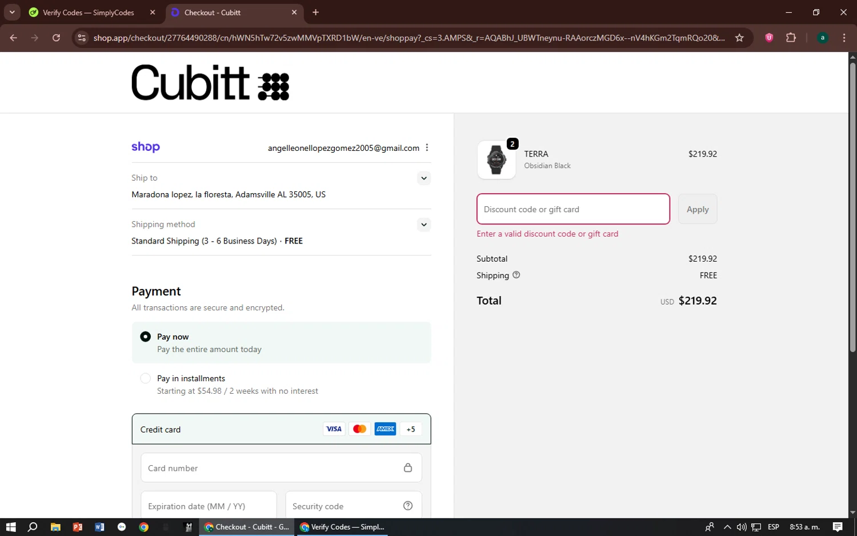Click the Discount code or gift card field
The image size is (857, 536).
tap(573, 209)
